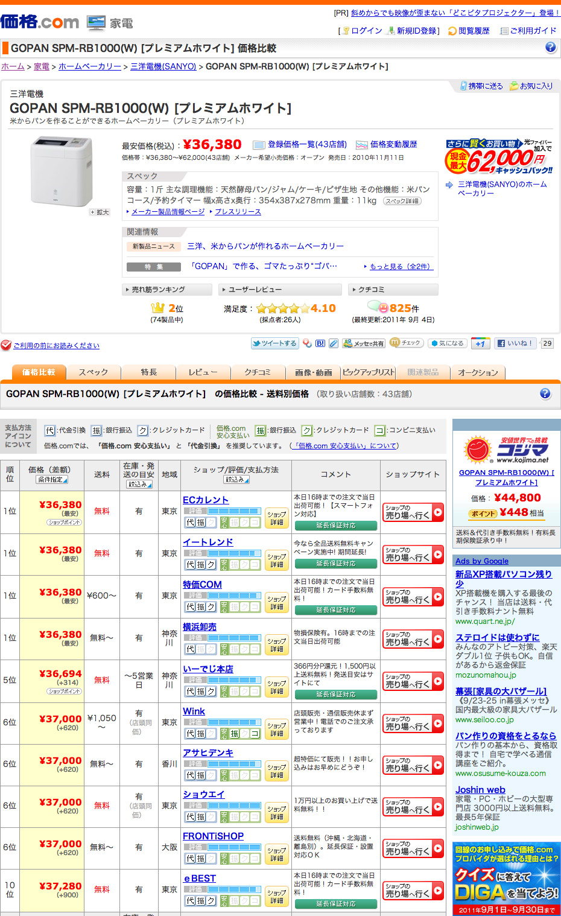Viewport: 561px width, 916px height.
Task: Go to e BEST store via 売り場へ行く
Action: [x=413, y=891]
